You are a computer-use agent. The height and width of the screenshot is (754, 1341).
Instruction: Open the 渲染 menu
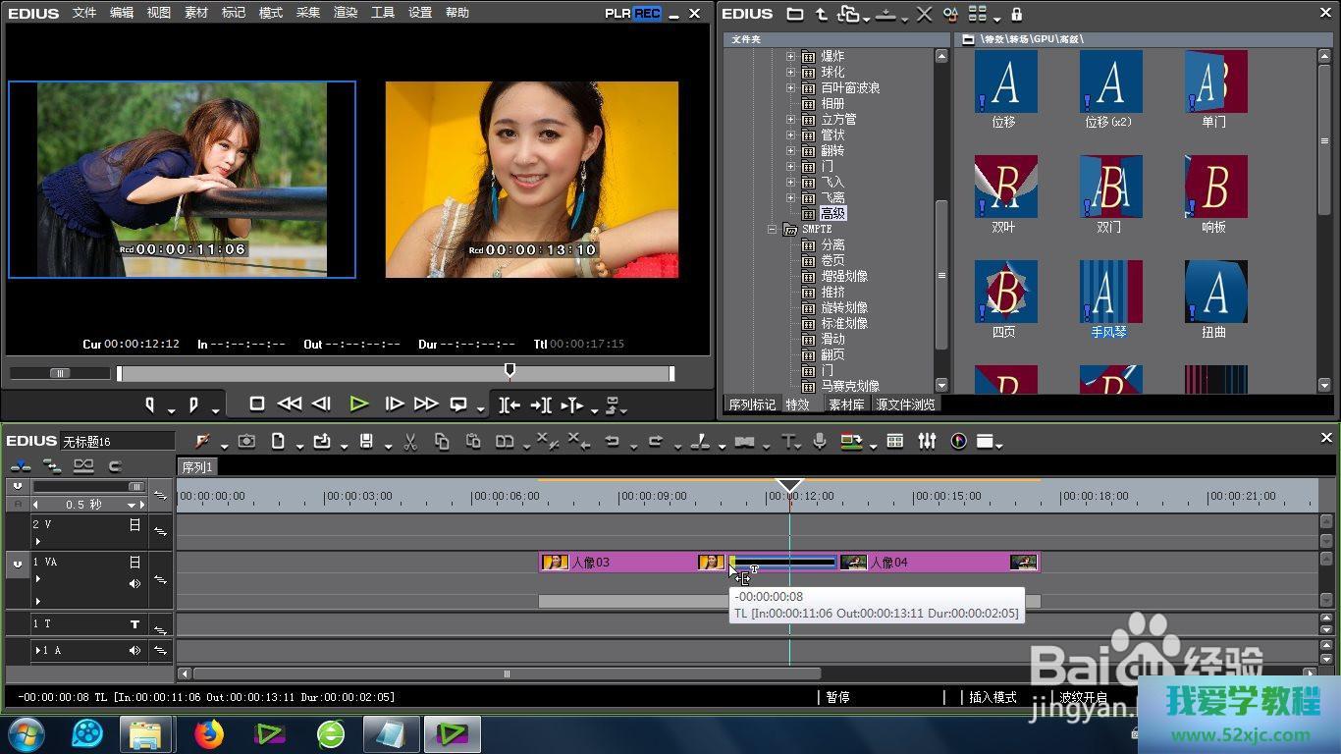(346, 13)
